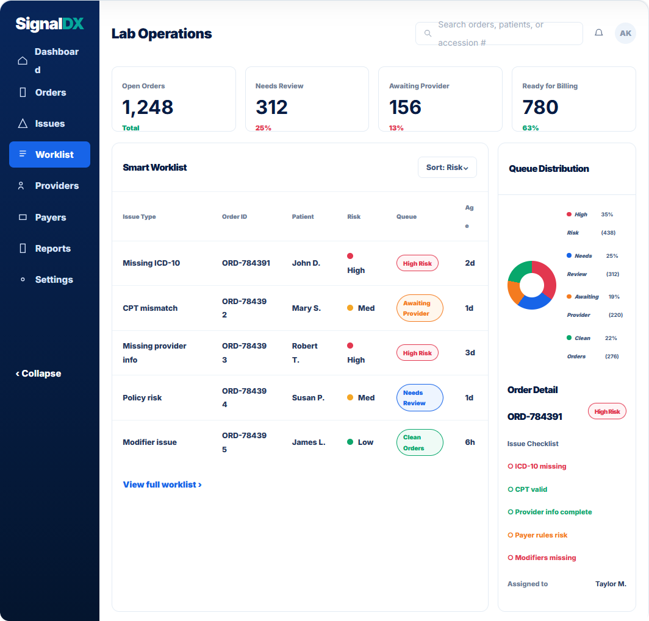Click the Needs Review queue badge

click(420, 398)
